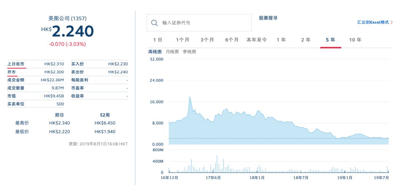This screenshot has width=395, height=191.
Task: Show the 6个月 chart range
Action: pos(232,40)
